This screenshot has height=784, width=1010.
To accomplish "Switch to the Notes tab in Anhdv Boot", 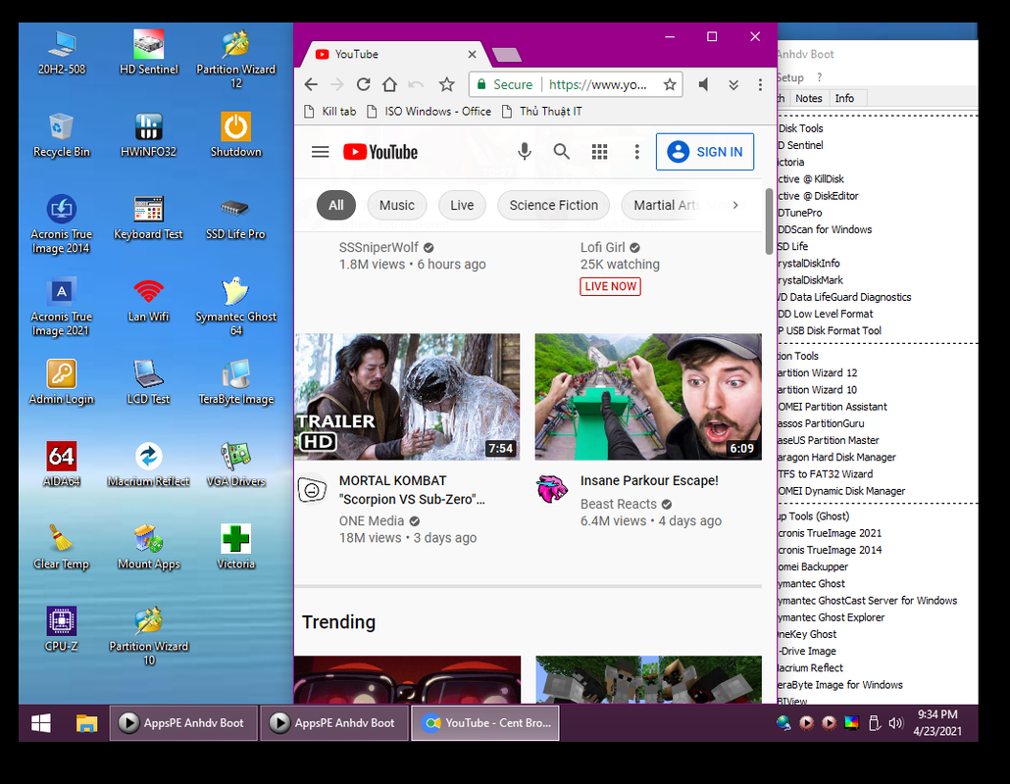I will 808,98.
